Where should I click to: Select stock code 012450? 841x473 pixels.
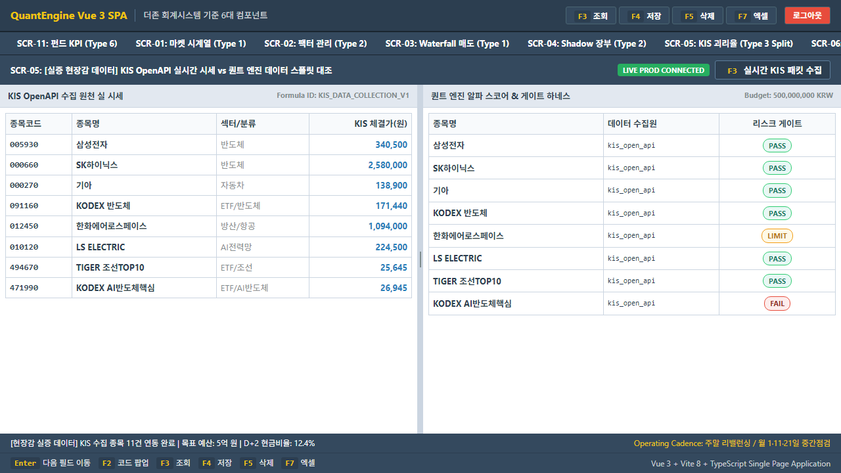pyautogui.click(x=24, y=226)
